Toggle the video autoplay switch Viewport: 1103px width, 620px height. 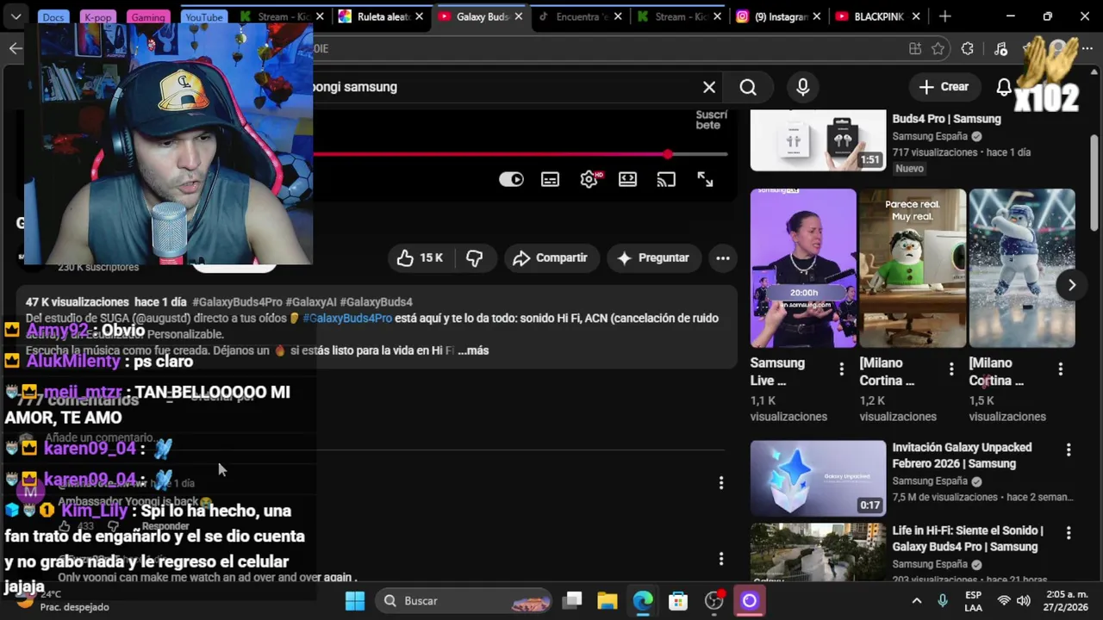point(512,179)
